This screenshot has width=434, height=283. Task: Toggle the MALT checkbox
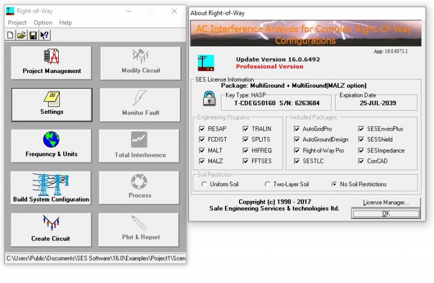click(x=202, y=151)
